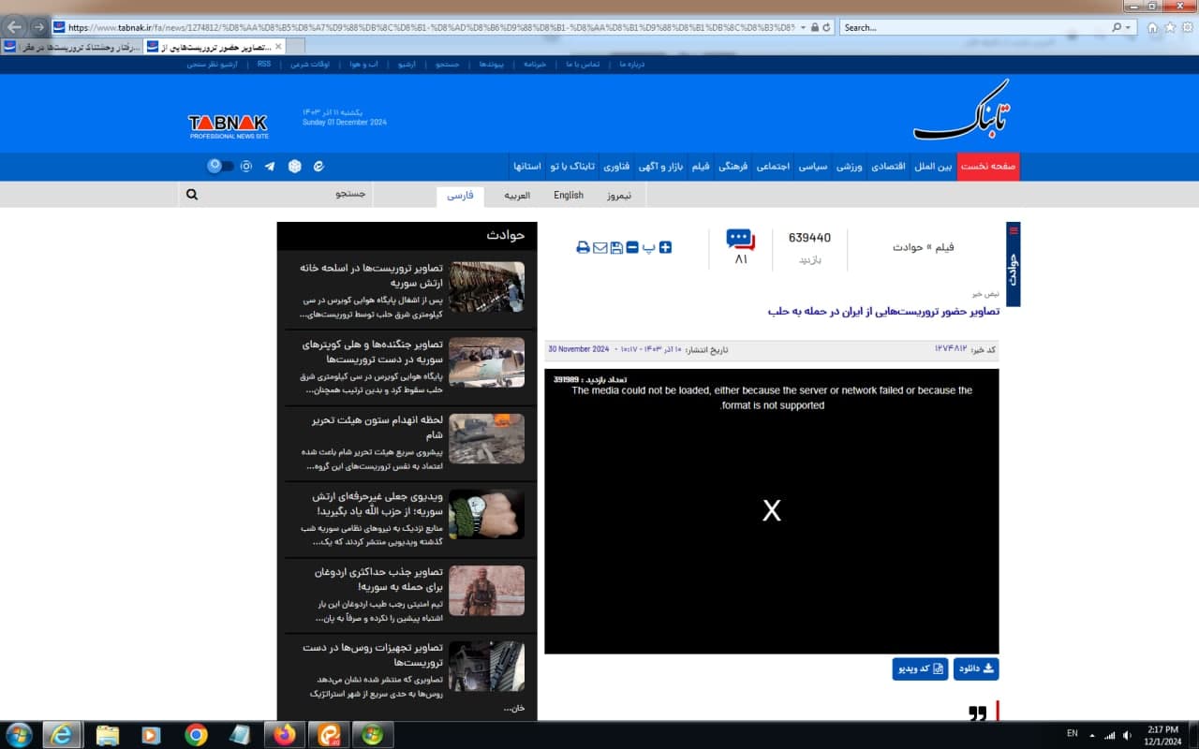Open the Internet Explorer tools gear menu

coord(1186,27)
